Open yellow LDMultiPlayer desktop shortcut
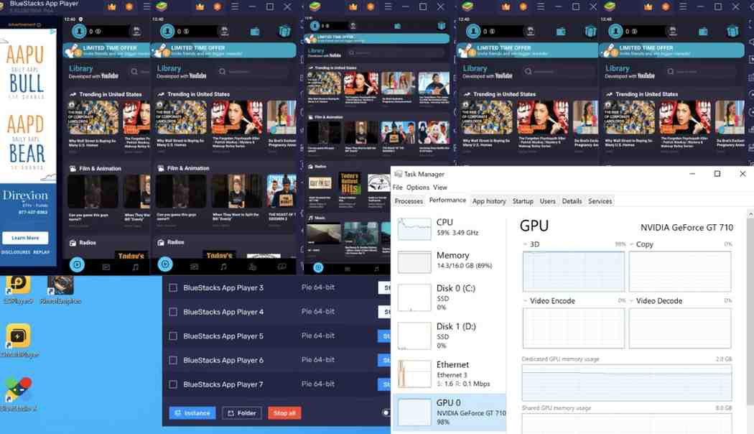The width and height of the screenshot is (754, 434). pos(19,341)
